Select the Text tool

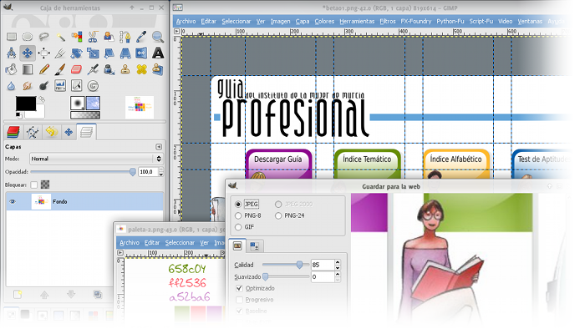click(158, 53)
